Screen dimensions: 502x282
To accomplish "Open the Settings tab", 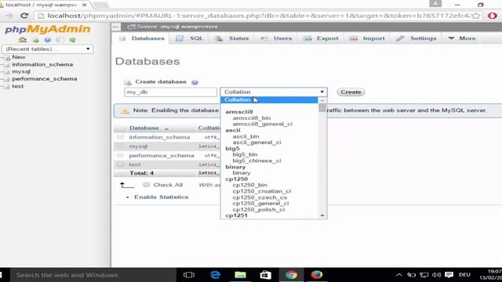I will [x=416, y=38].
